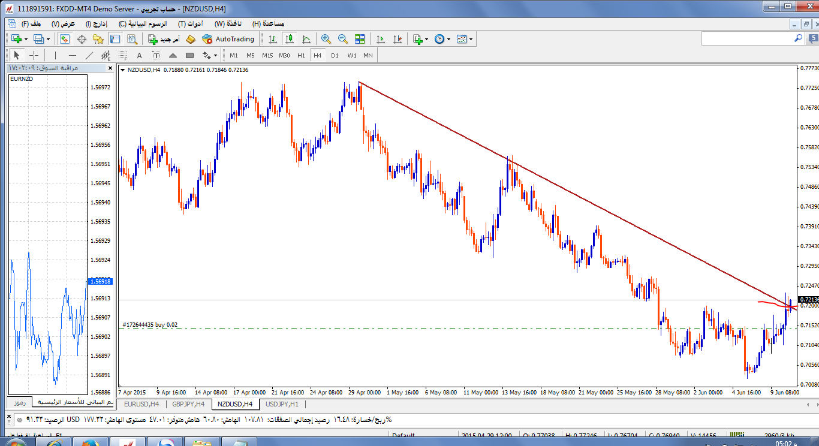Switch to the GBPJPY,H4 chart tab
The height and width of the screenshot is (446, 819).
[188, 404]
